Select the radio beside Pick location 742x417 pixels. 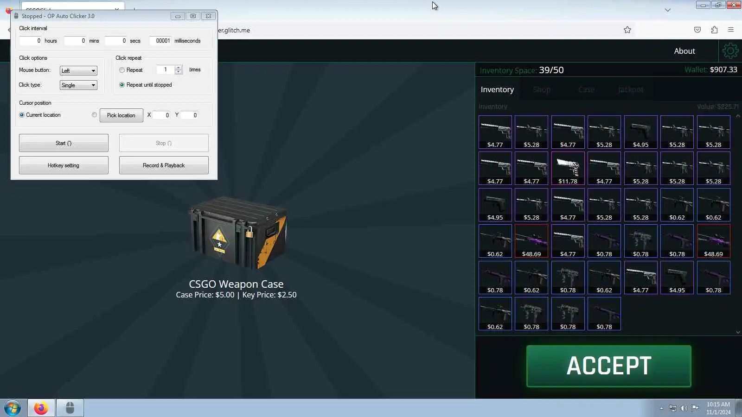point(95,115)
